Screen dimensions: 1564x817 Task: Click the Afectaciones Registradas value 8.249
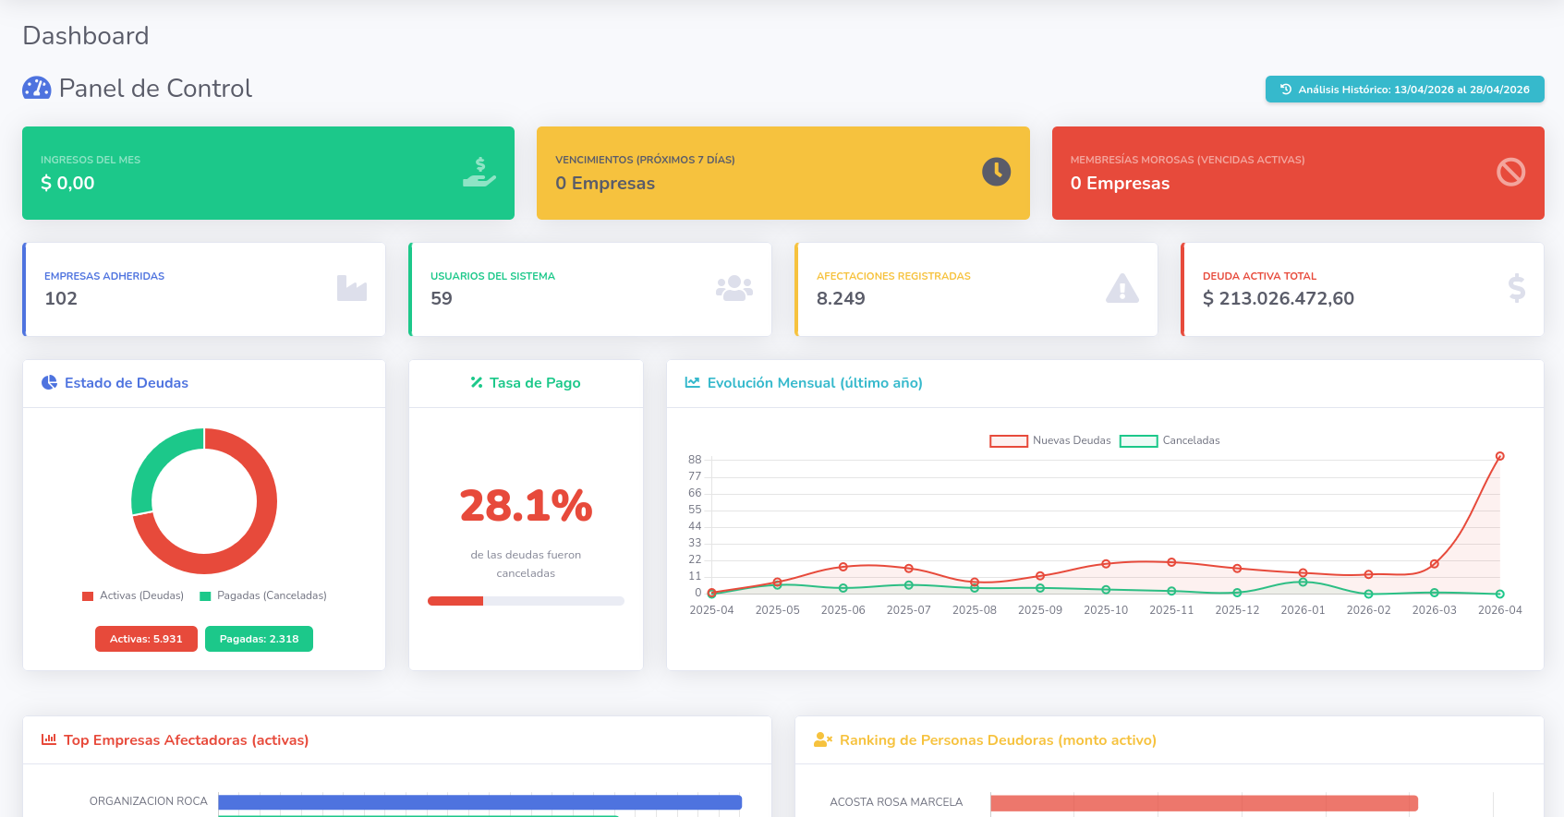841,298
